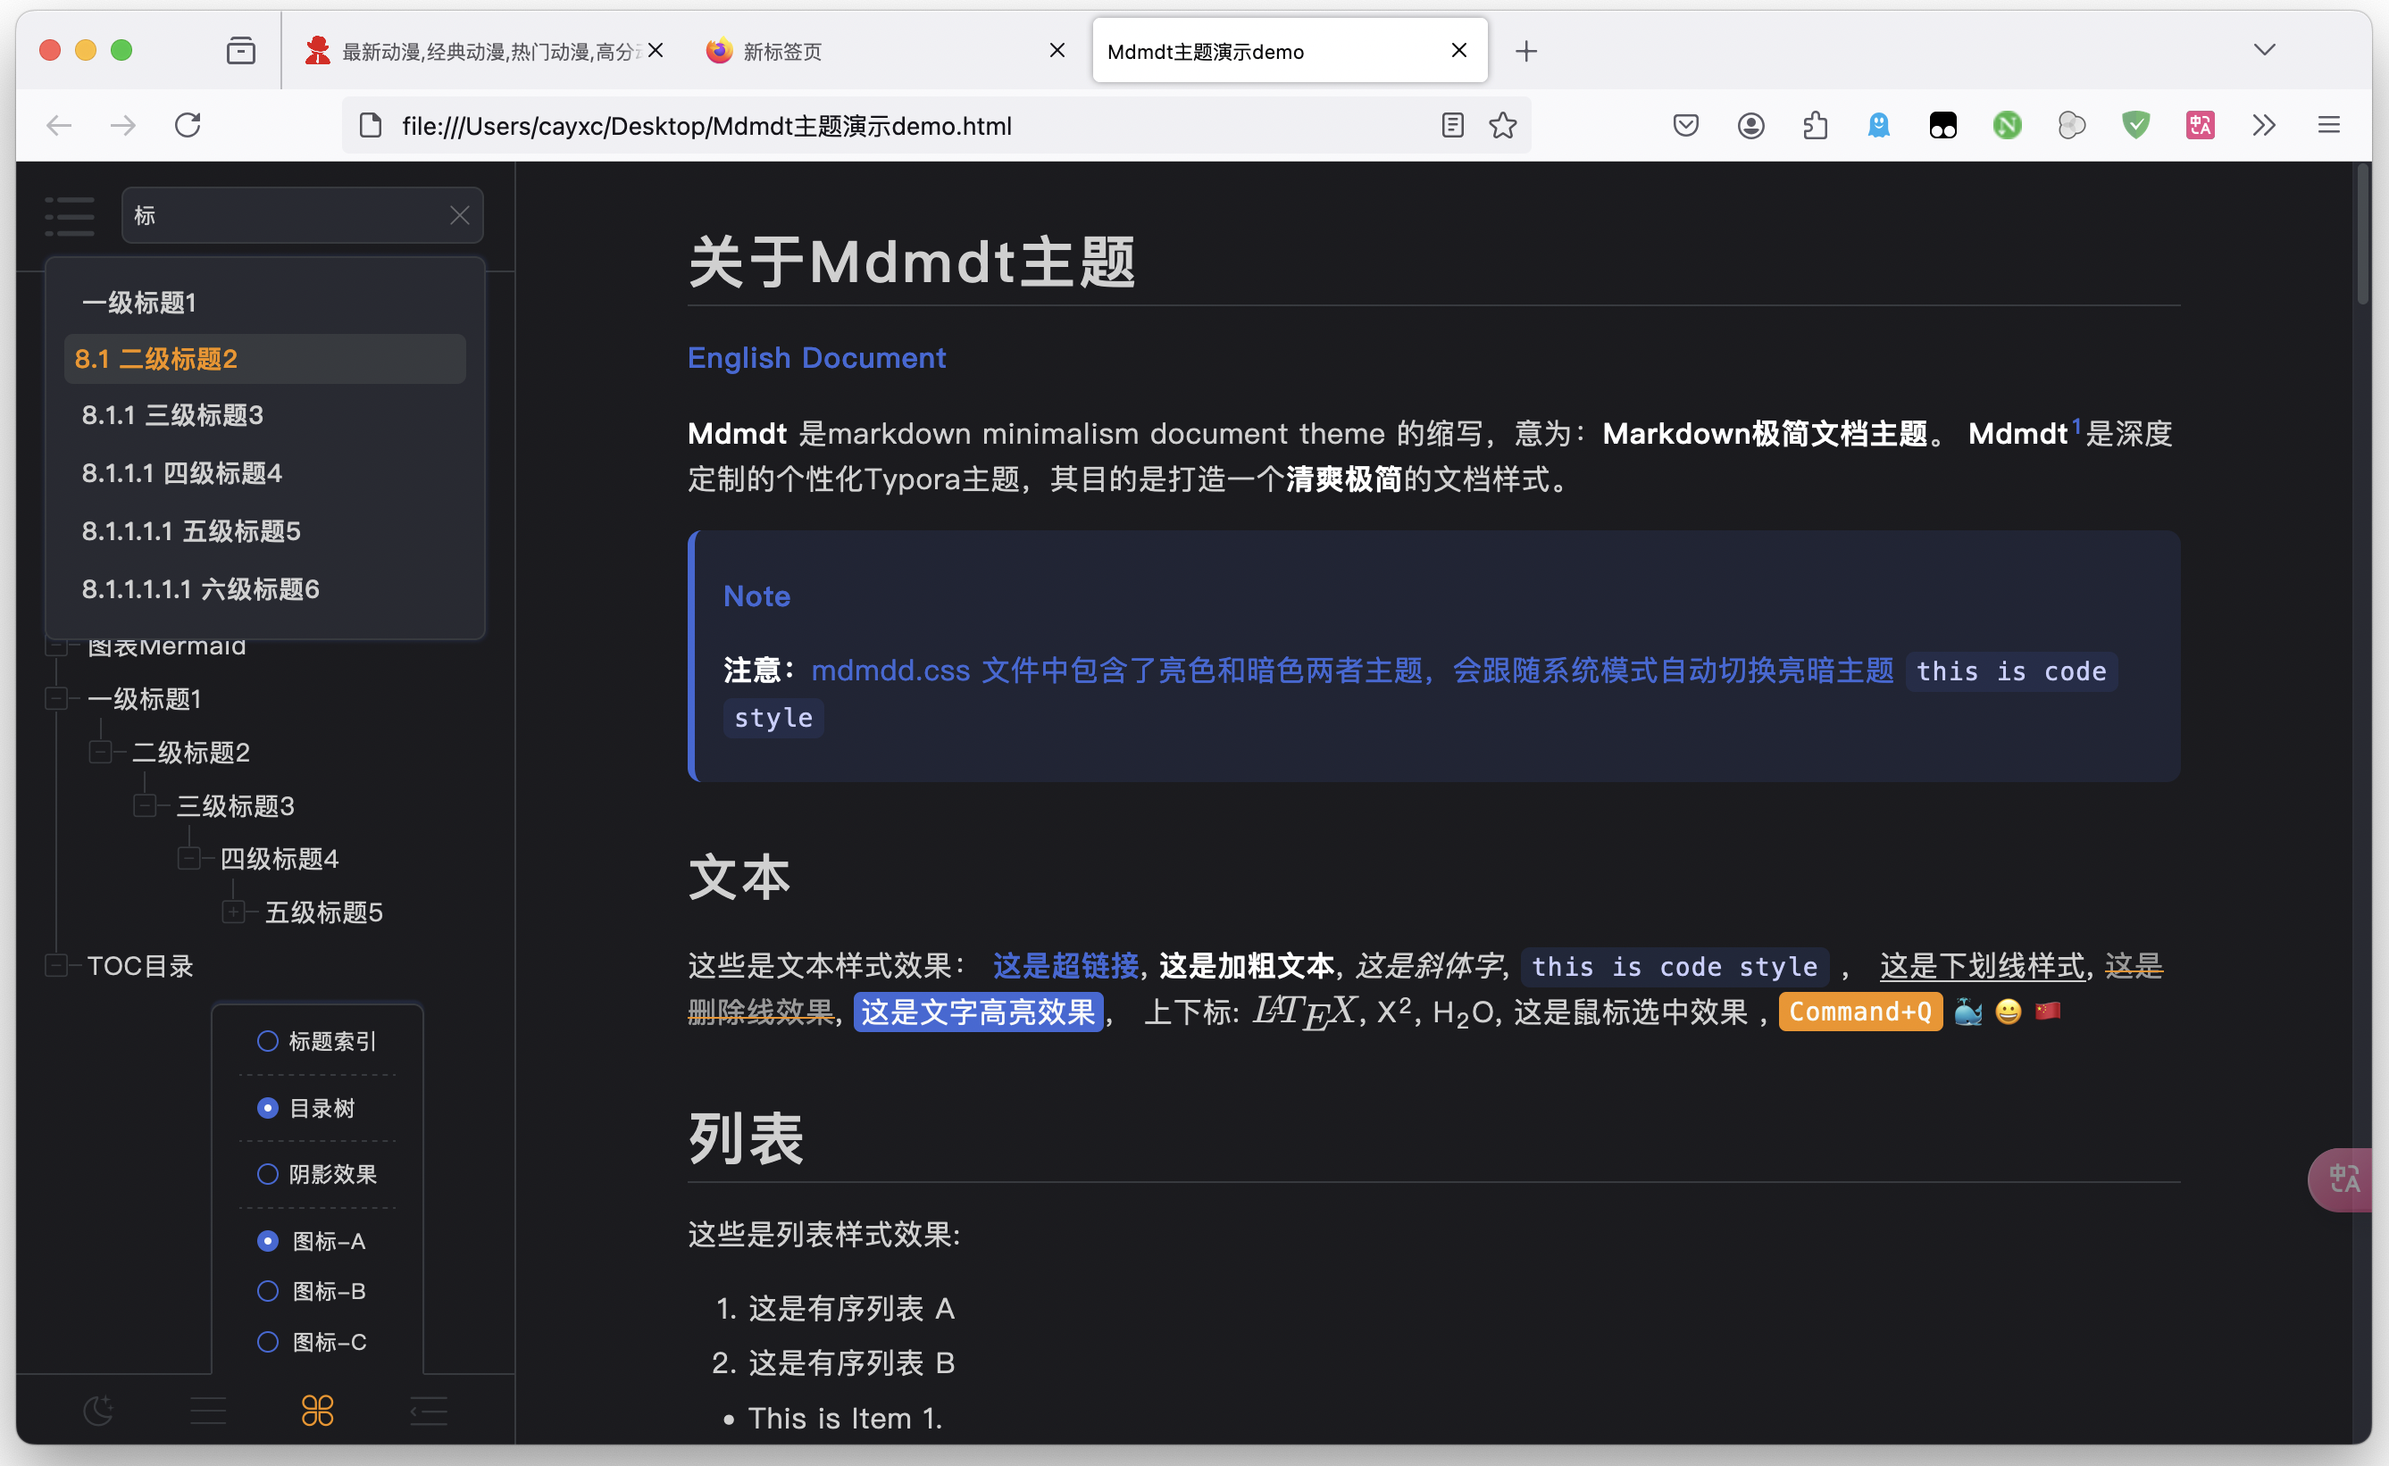The height and width of the screenshot is (1466, 2389).
Task: Open the English Document link
Action: tap(816, 358)
